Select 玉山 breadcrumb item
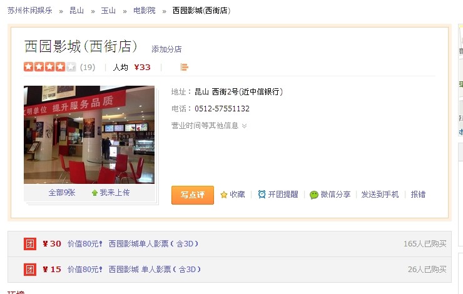The height and width of the screenshot is (294, 463). click(x=108, y=11)
